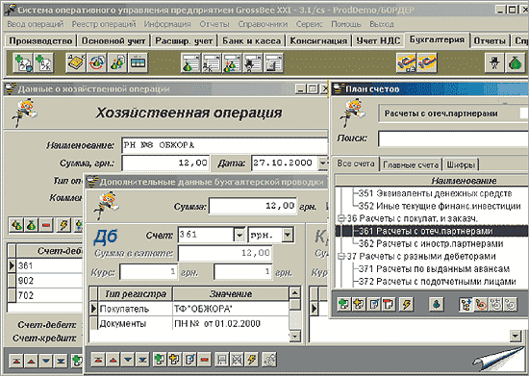Switch to the Консигнация tab
529x376 pixels.
318,41
